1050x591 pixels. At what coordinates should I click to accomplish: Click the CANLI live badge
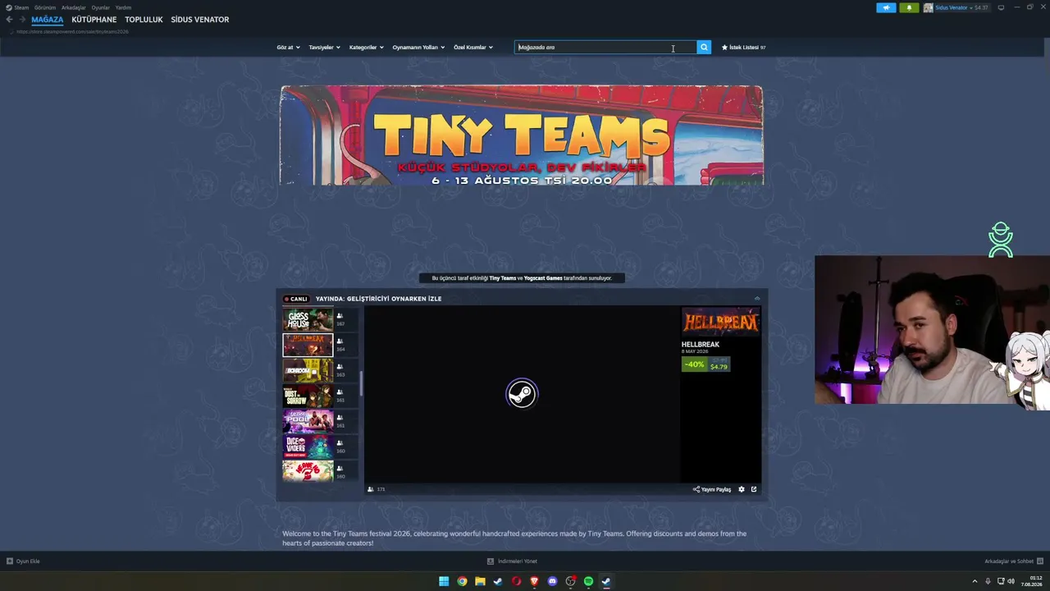tap(295, 299)
